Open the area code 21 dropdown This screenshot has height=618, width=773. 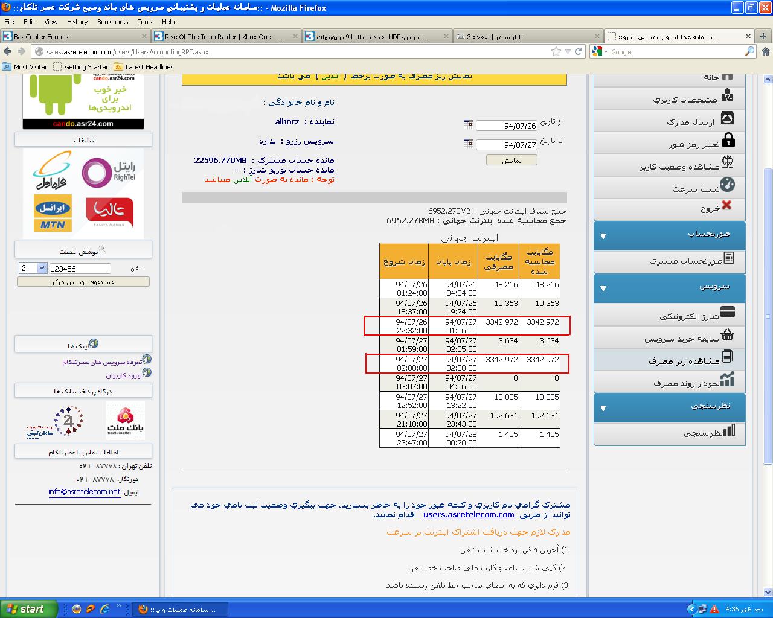(x=33, y=268)
